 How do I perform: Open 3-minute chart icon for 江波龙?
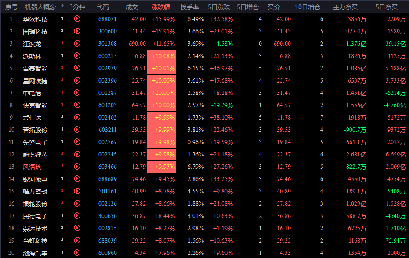77,44
